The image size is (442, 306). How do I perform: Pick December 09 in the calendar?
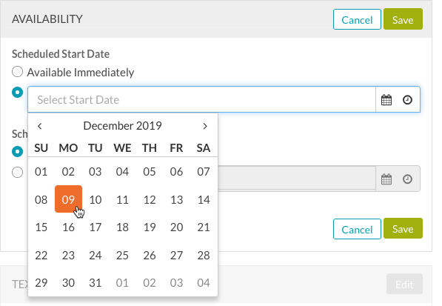click(68, 199)
